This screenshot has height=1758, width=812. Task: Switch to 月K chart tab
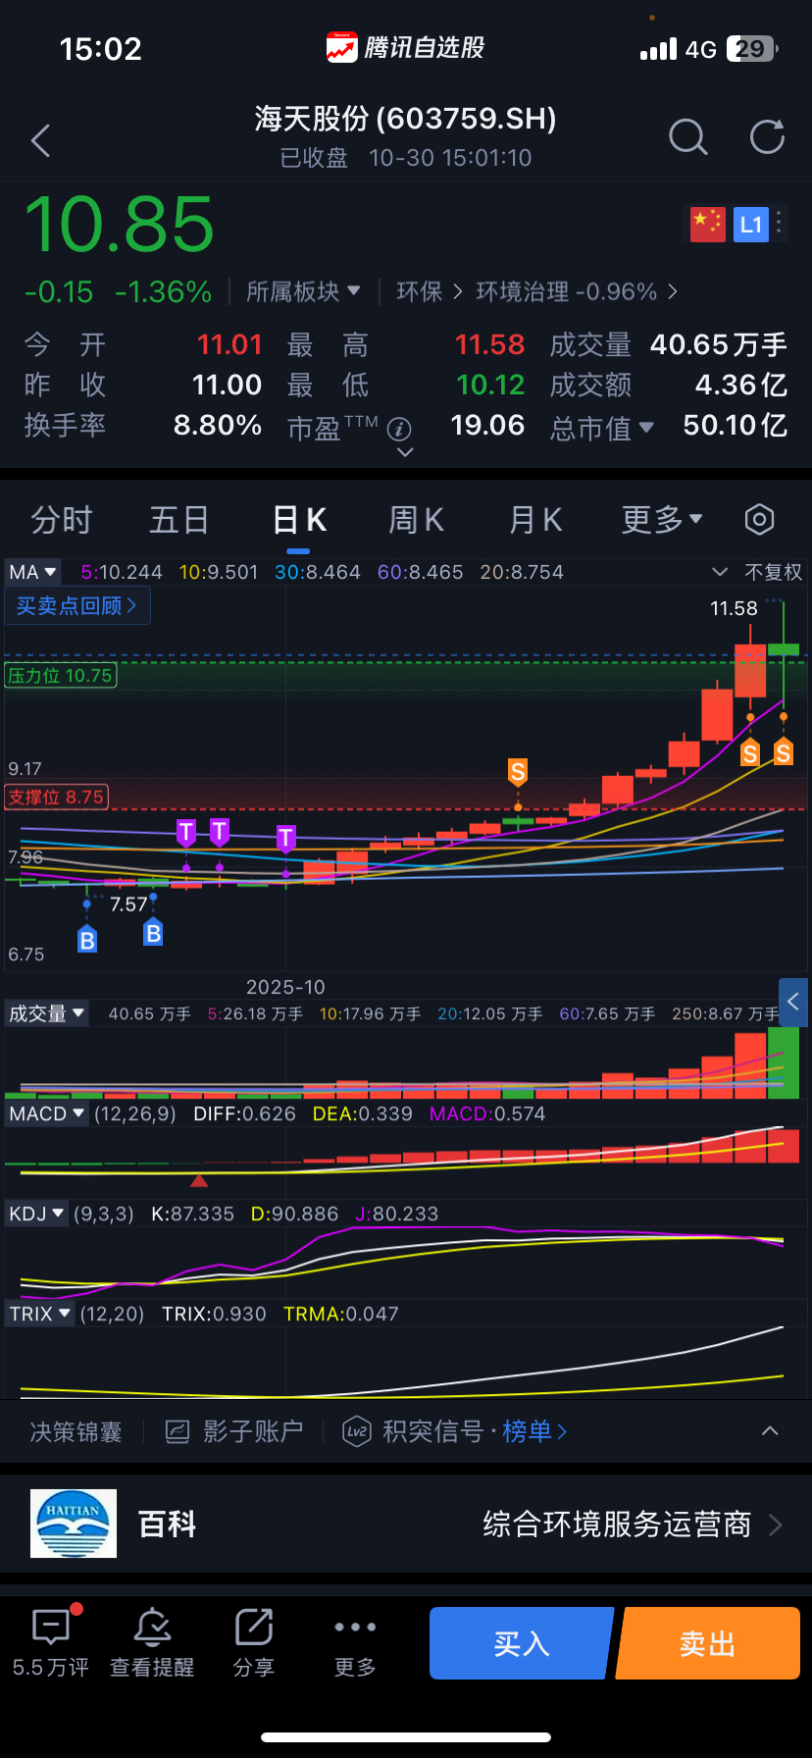[x=535, y=519]
